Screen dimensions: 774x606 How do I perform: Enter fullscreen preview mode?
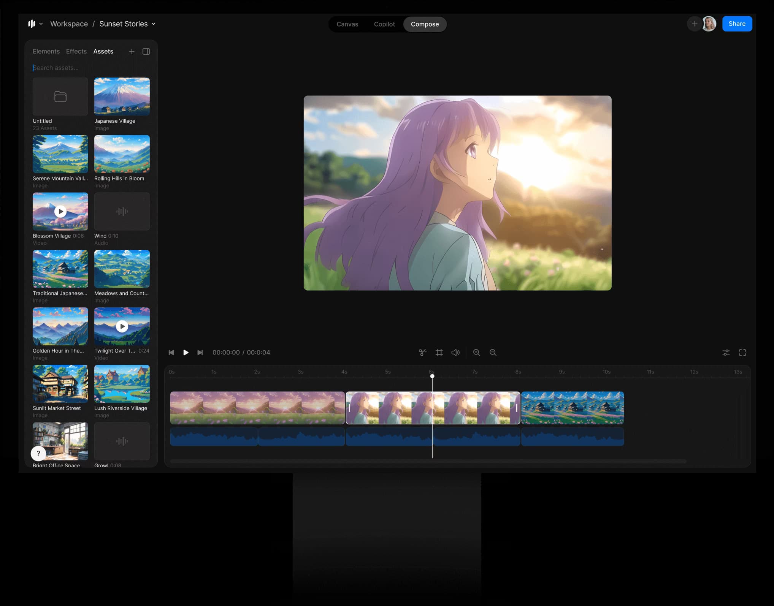point(743,352)
